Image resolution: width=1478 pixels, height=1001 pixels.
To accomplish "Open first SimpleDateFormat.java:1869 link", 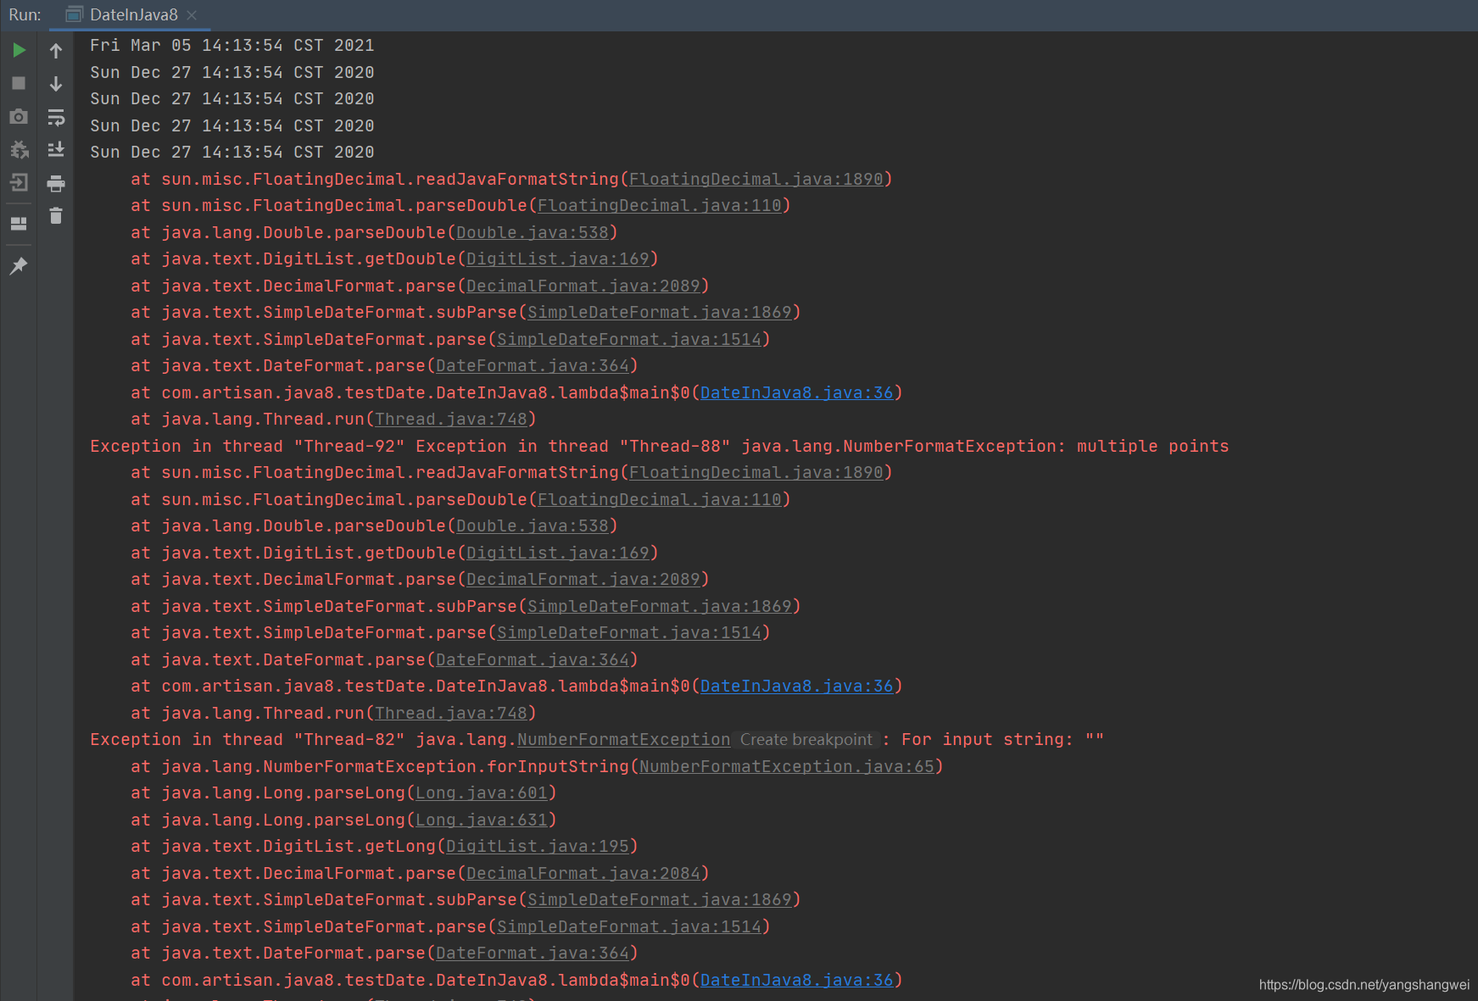I will (659, 312).
